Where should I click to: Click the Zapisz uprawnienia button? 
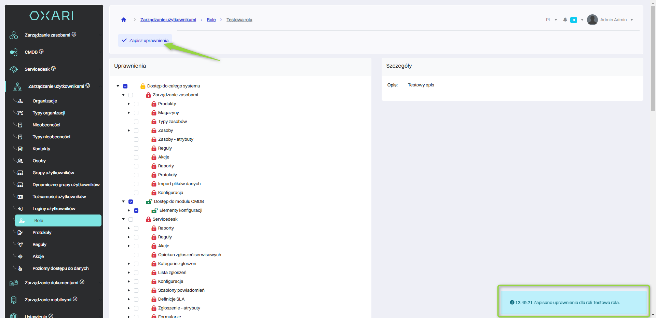(145, 40)
